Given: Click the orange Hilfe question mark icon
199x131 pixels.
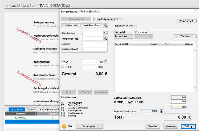Looking at the screenshot, I should [64, 126].
